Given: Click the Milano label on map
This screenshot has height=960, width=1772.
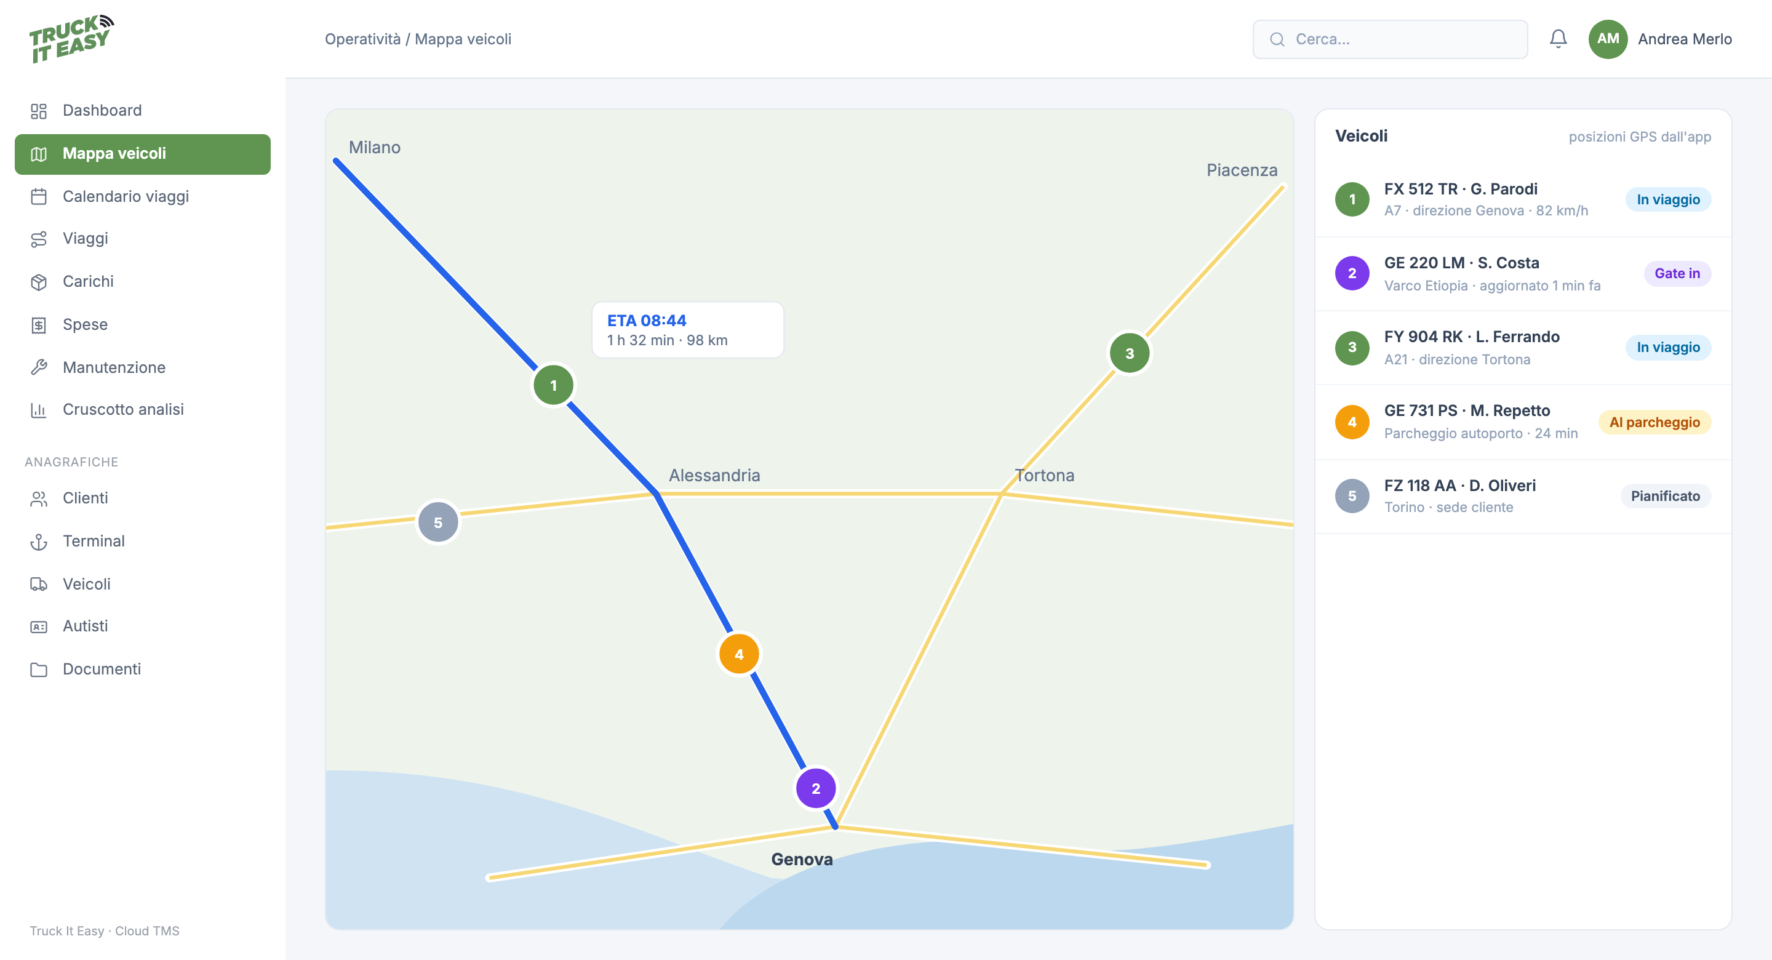Looking at the screenshot, I should pyautogui.click(x=374, y=147).
